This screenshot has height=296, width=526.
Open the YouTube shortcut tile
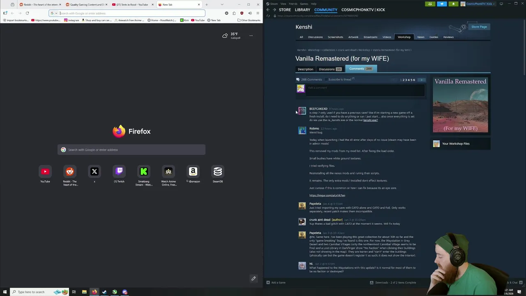[x=45, y=171]
